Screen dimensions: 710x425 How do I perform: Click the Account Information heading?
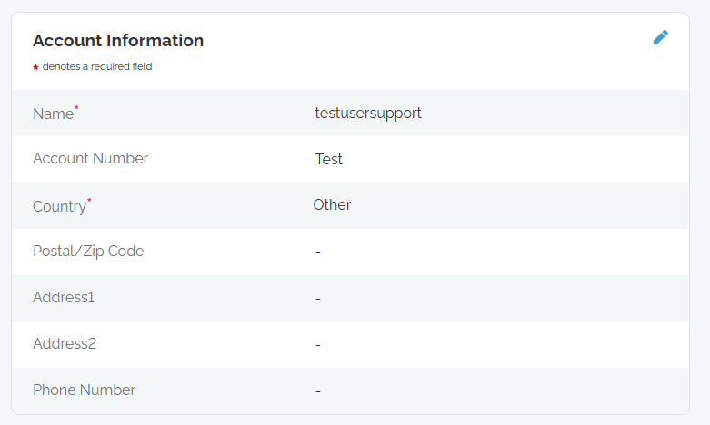point(118,41)
